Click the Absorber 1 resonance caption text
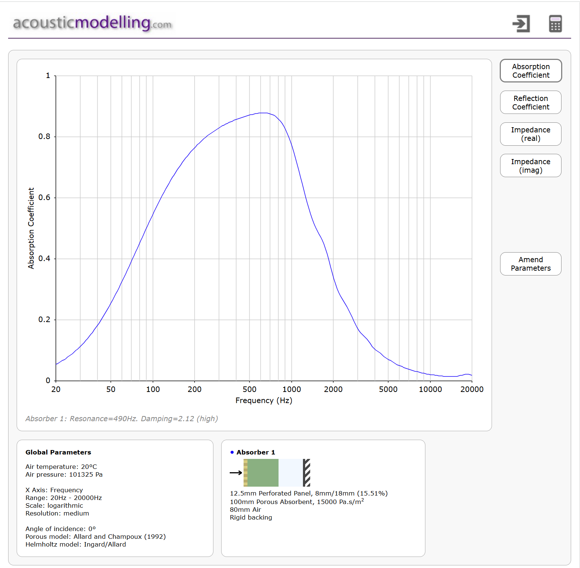The height and width of the screenshot is (568, 580). [x=122, y=419]
